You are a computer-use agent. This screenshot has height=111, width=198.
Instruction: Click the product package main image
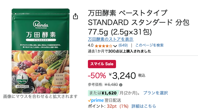click(x=41, y=51)
